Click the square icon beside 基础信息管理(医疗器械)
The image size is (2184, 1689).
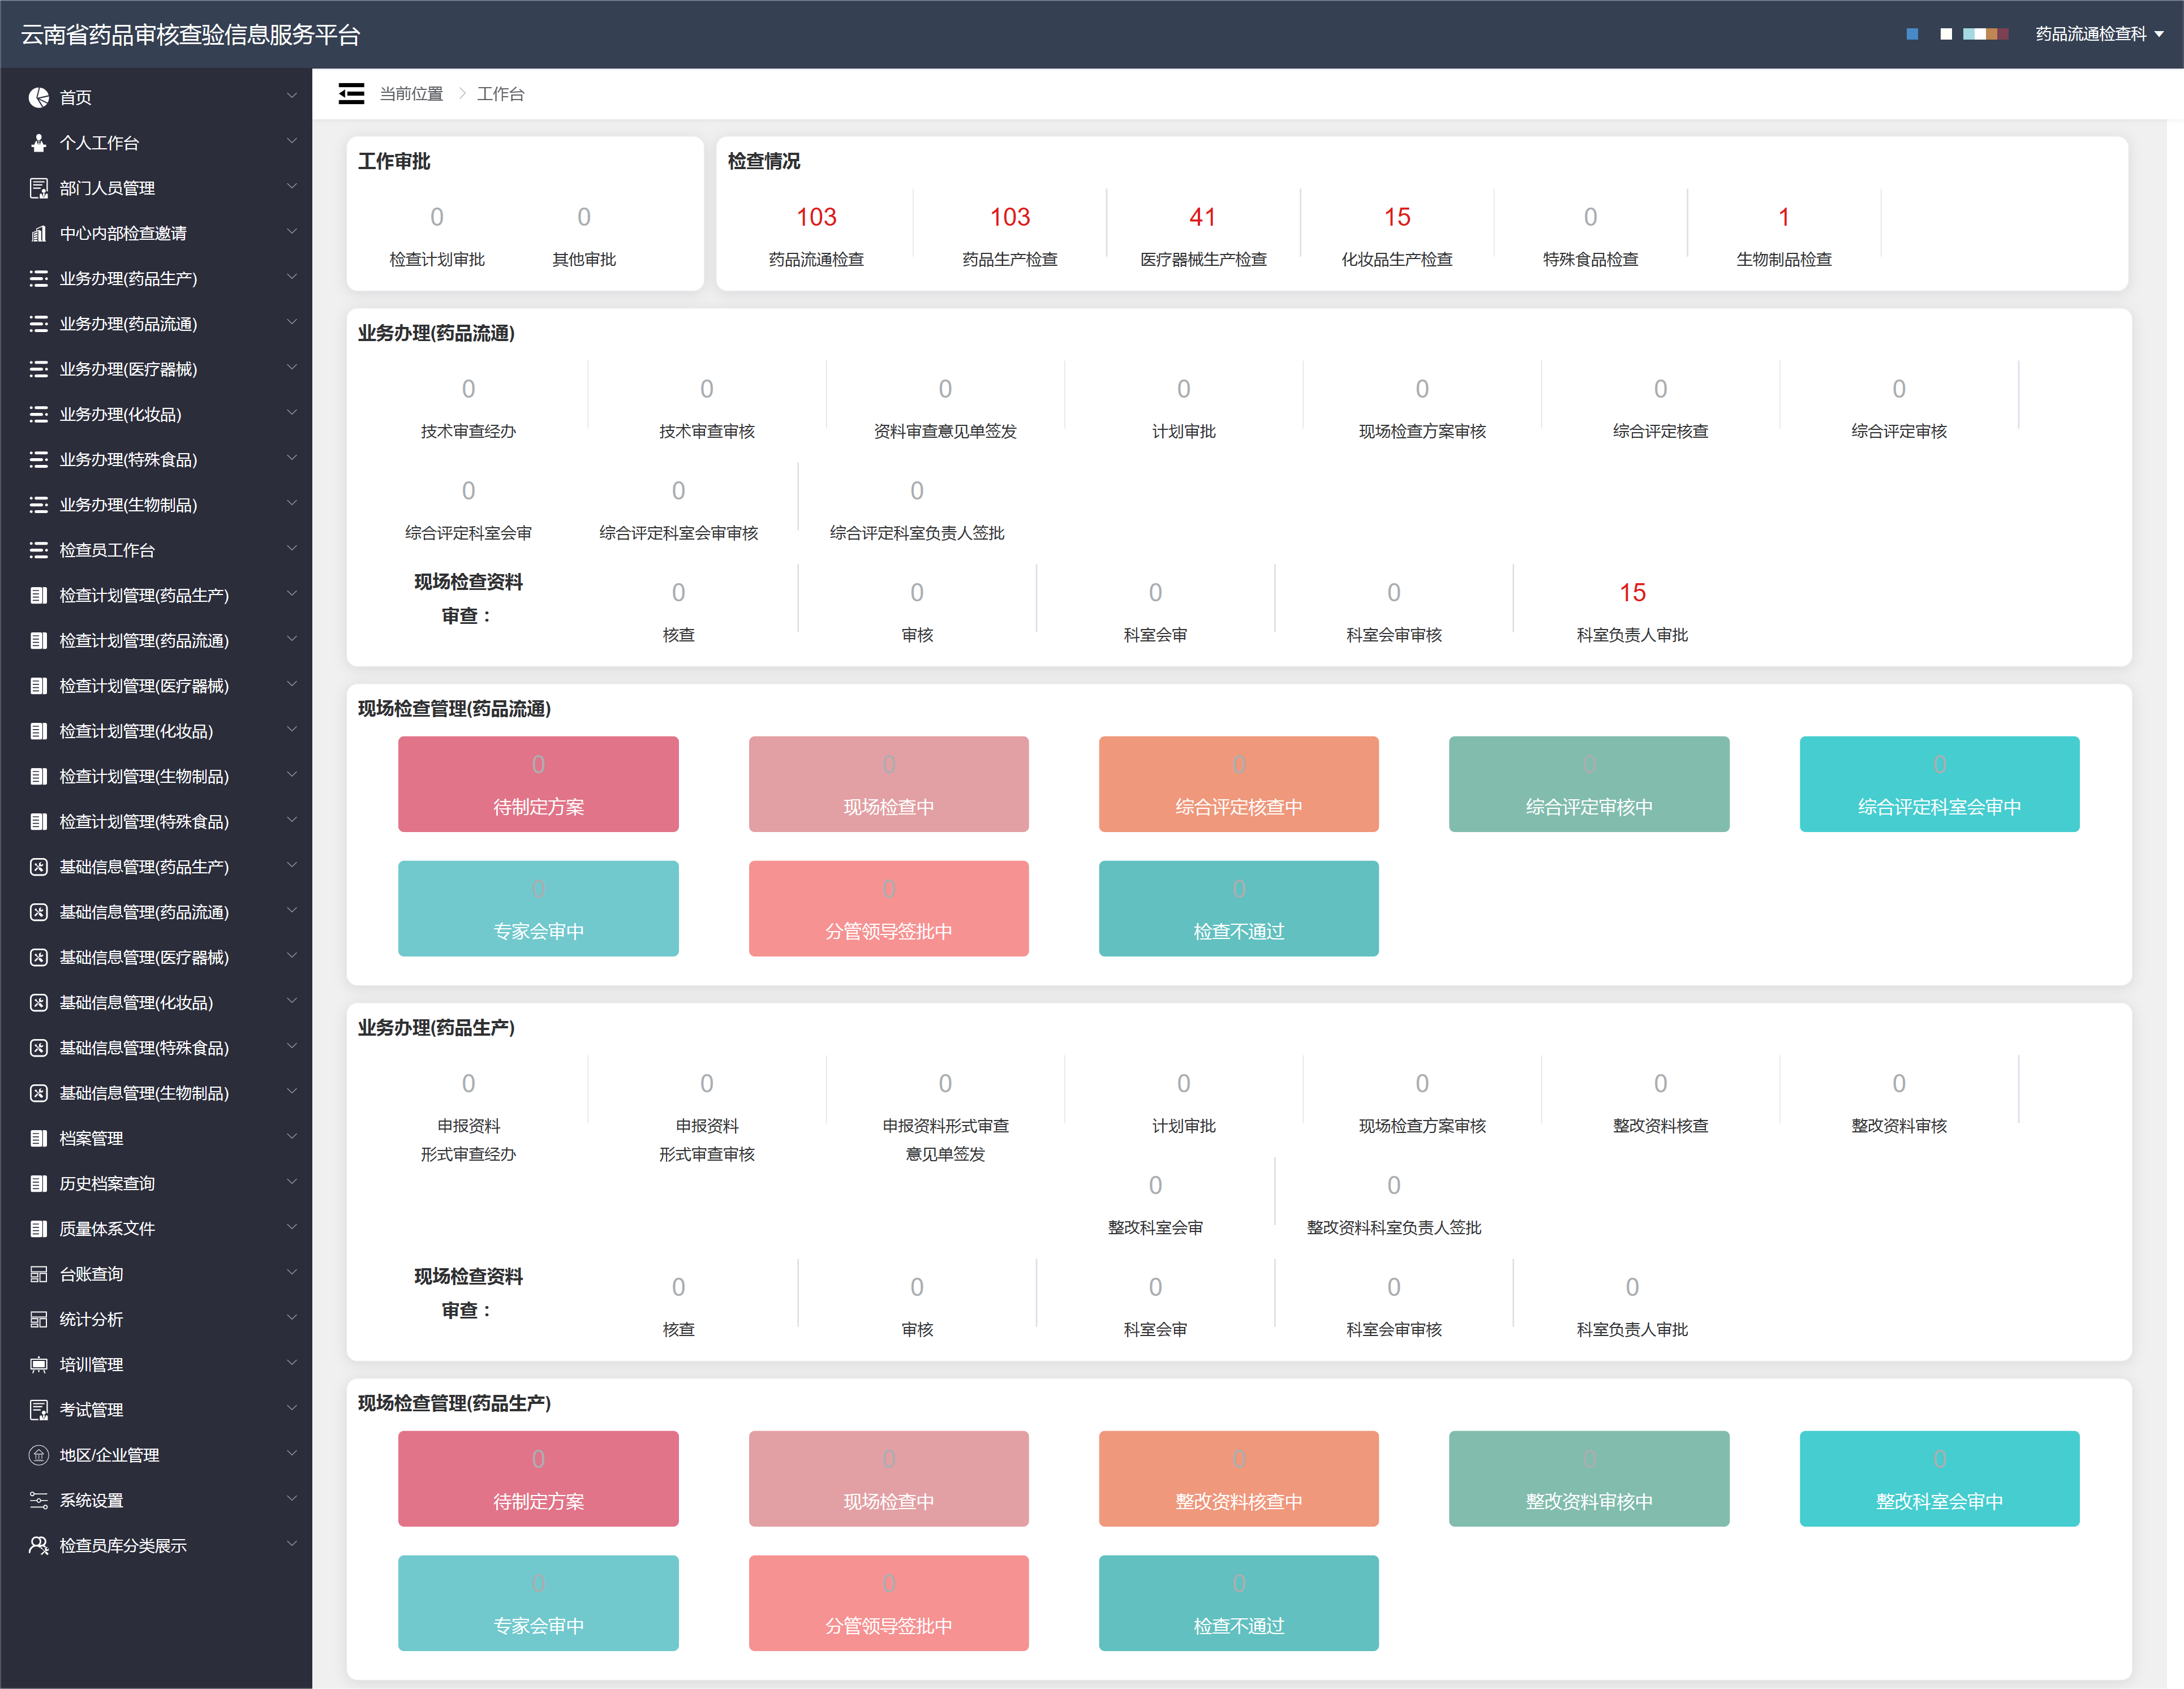(x=38, y=957)
